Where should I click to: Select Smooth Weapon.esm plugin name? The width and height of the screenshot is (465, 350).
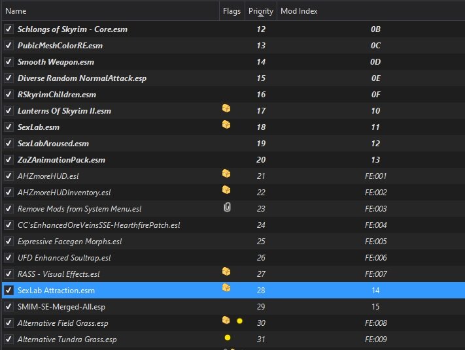coord(56,62)
